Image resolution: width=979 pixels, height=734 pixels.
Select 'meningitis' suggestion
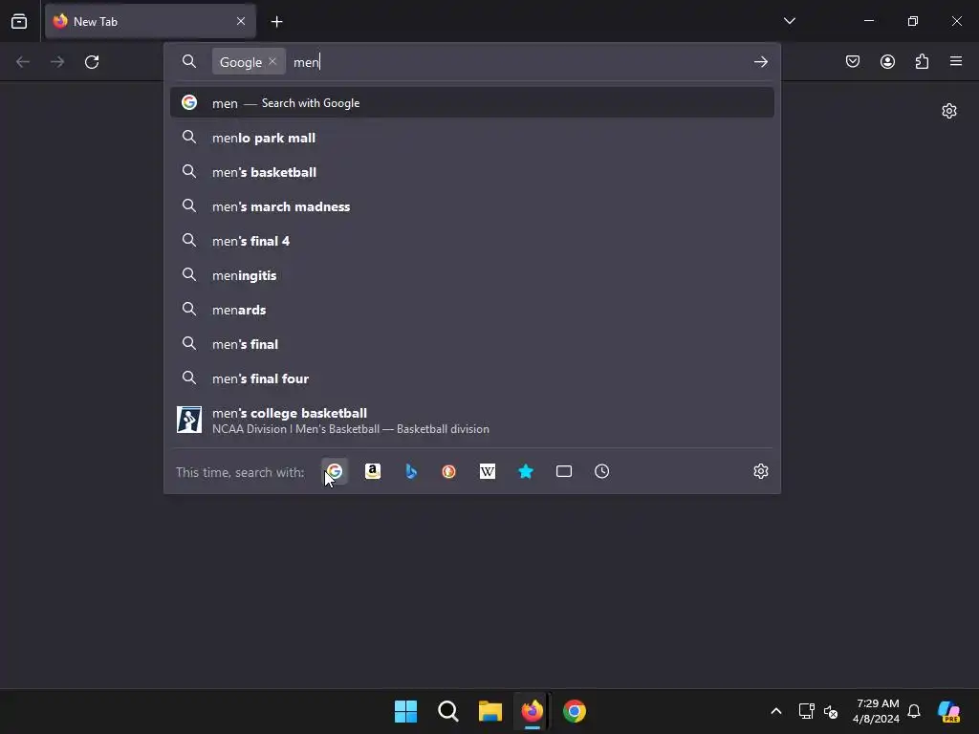(x=472, y=274)
